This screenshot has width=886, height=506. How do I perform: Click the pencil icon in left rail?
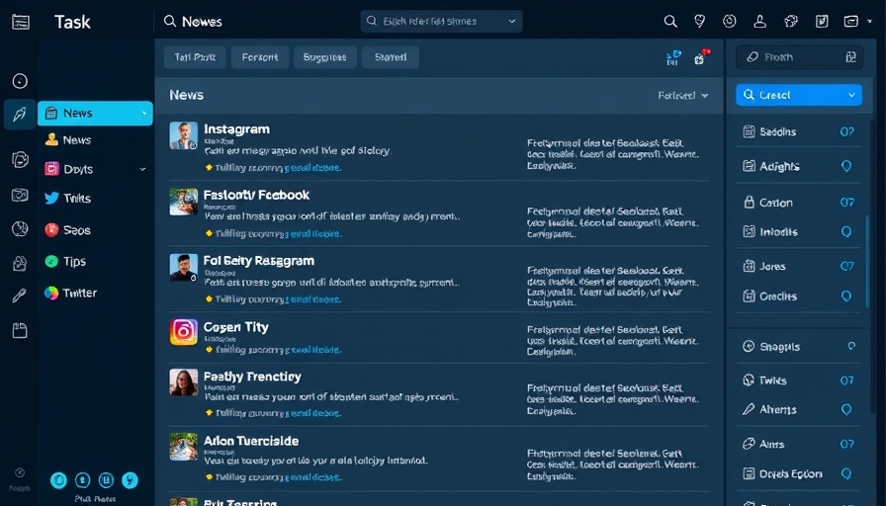pyautogui.click(x=19, y=295)
